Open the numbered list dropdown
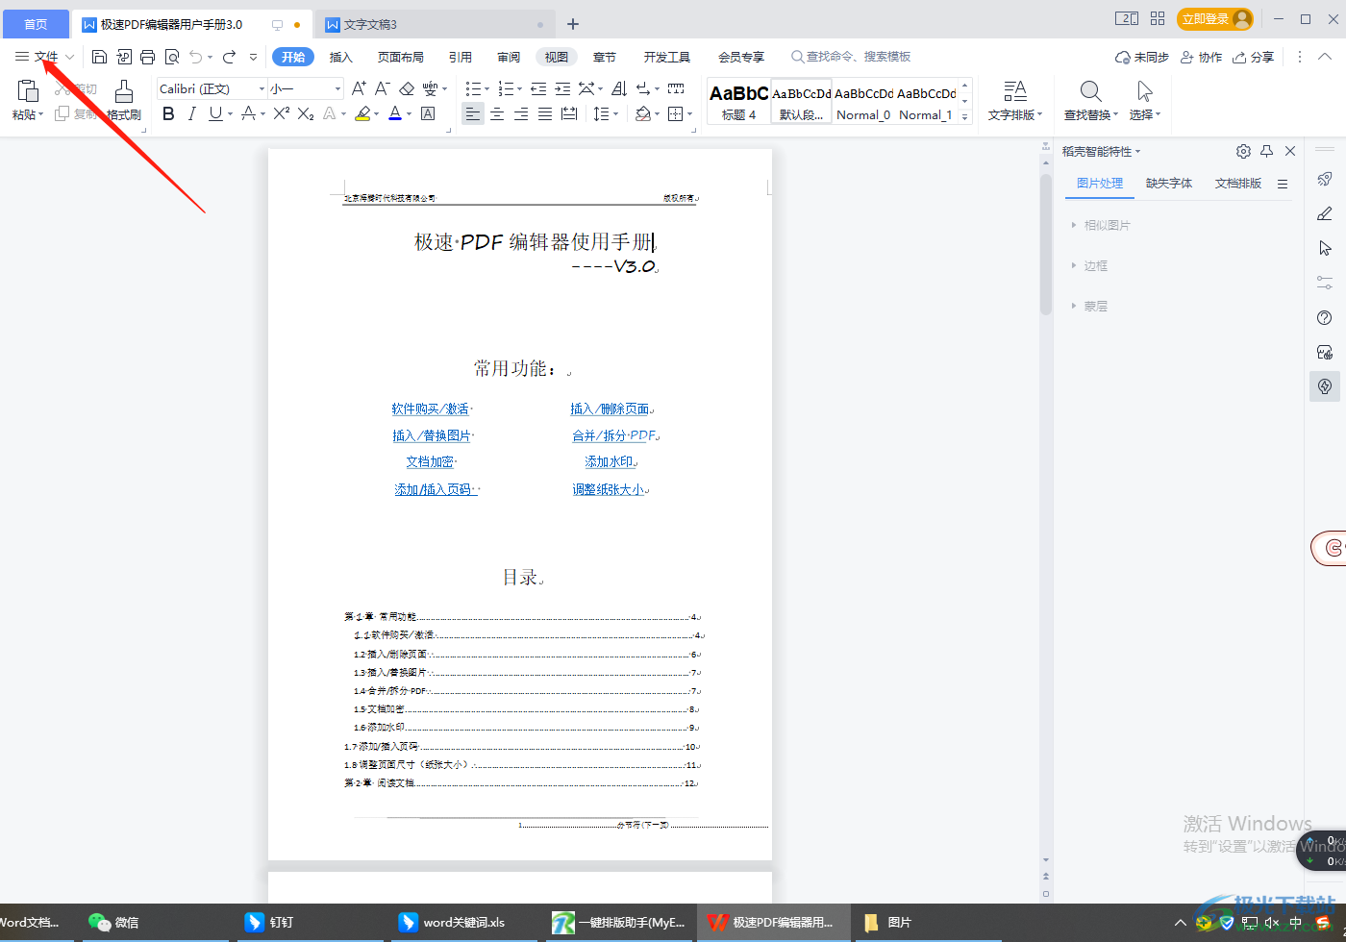 tap(520, 88)
